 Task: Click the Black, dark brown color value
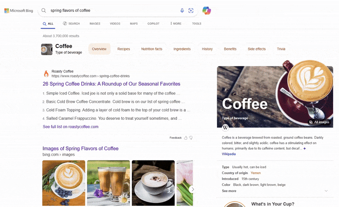click(259, 185)
